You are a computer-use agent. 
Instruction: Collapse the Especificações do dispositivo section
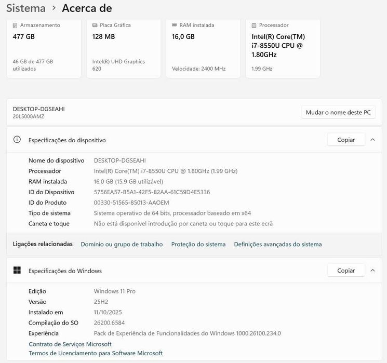372,140
